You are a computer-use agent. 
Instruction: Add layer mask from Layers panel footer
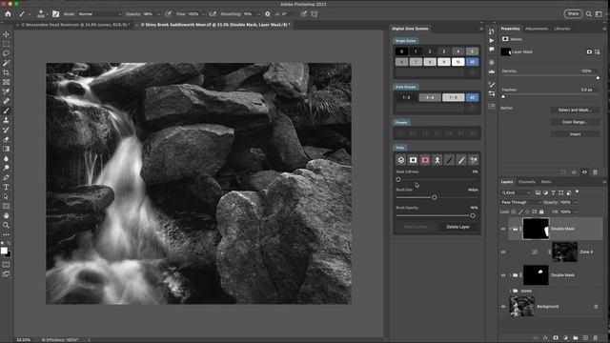tap(556, 338)
